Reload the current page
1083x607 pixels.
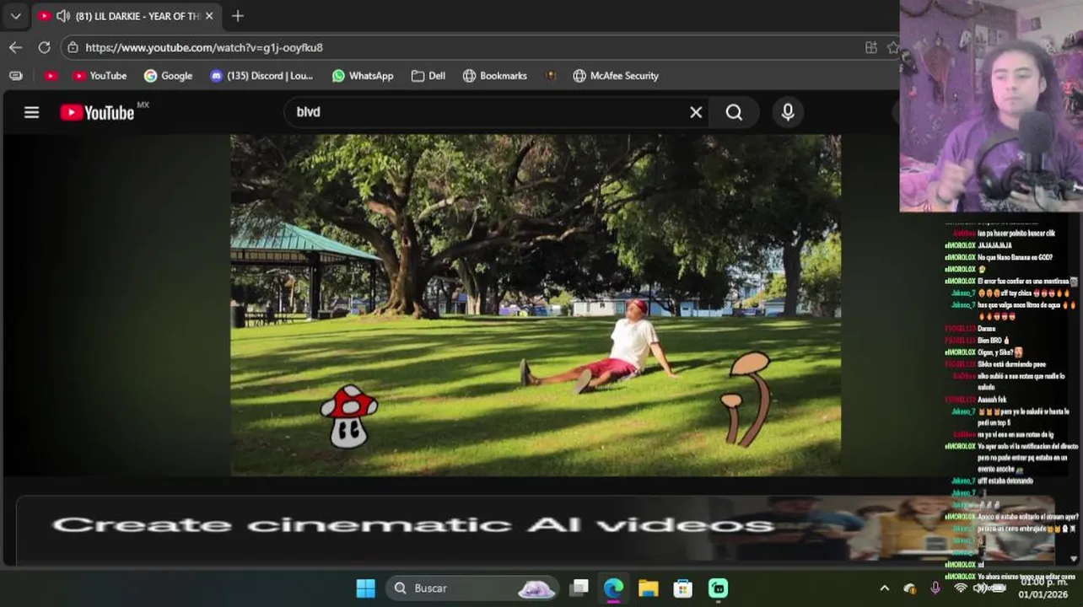(x=44, y=47)
